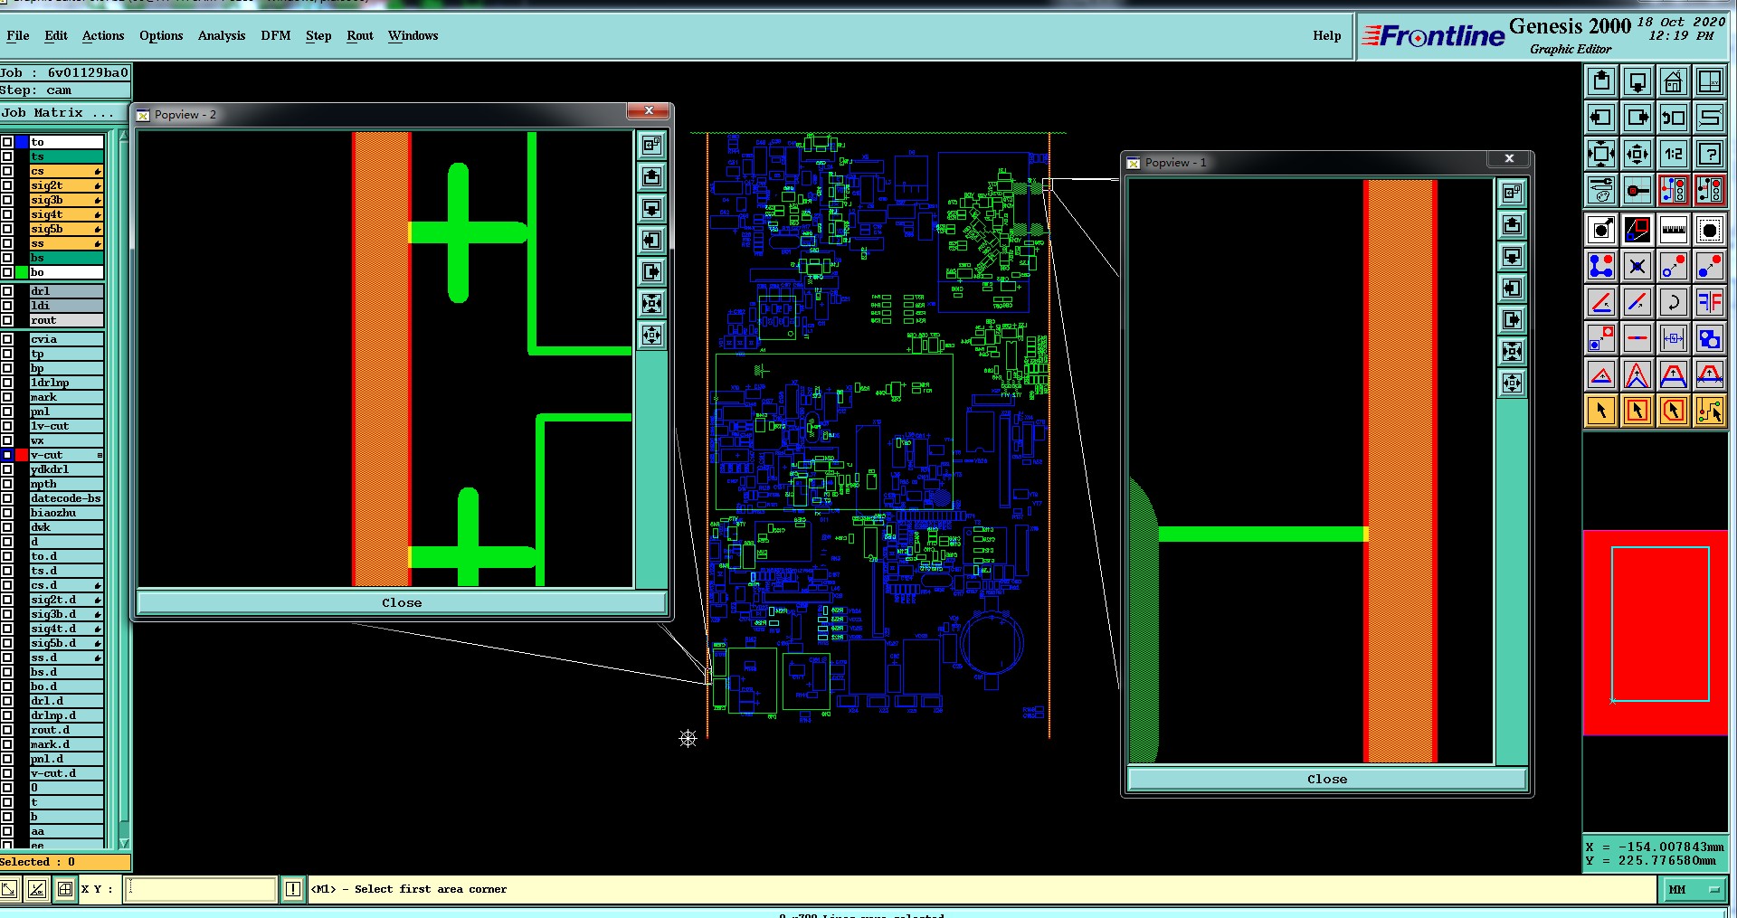Open the wrench and palette settings icon
This screenshot has height=918, width=1737.
click(1601, 190)
